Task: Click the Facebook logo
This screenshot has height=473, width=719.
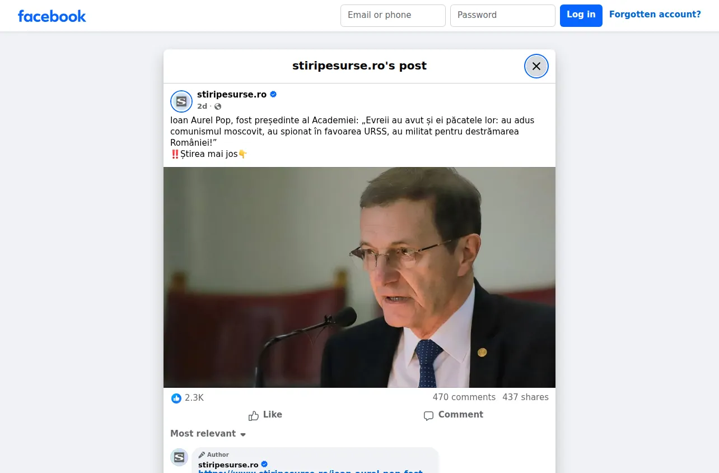Action: click(52, 16)
